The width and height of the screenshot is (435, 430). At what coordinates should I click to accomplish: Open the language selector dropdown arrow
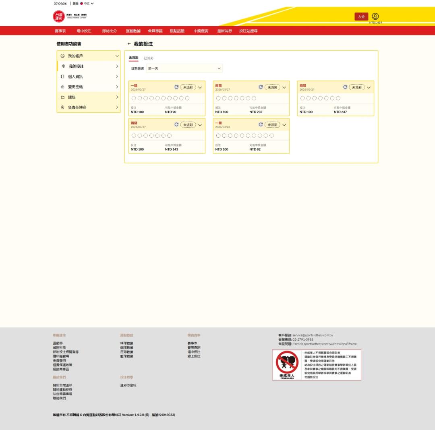point(92,4)
